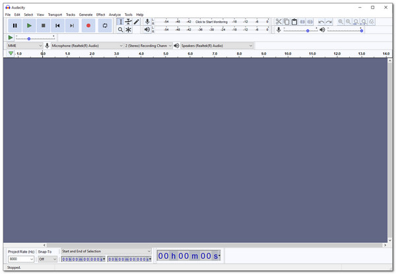Click the Play-at-Speed green button
Screen dimensions: 396x274
pos(11,38)
